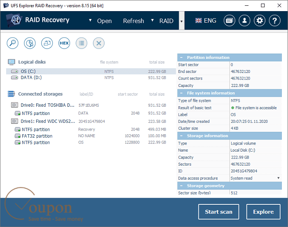Click the FAT32 partition icon
The width and height of the screenshot is (288, 227).
(x=18, y=136)
